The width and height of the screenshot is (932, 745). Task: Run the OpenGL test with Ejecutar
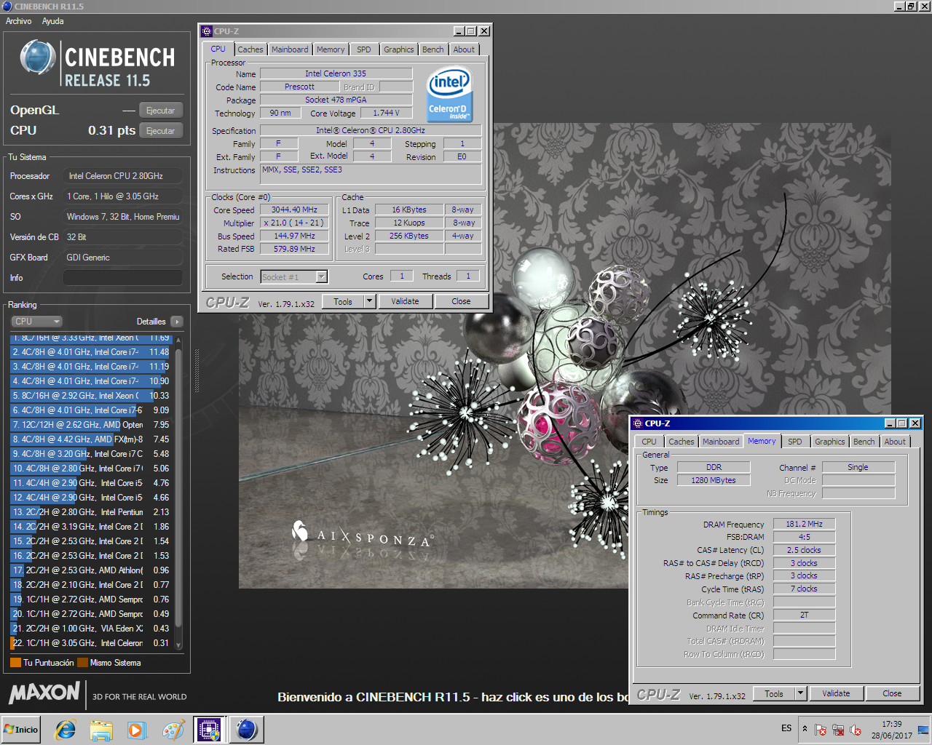(x=160, y=111)
